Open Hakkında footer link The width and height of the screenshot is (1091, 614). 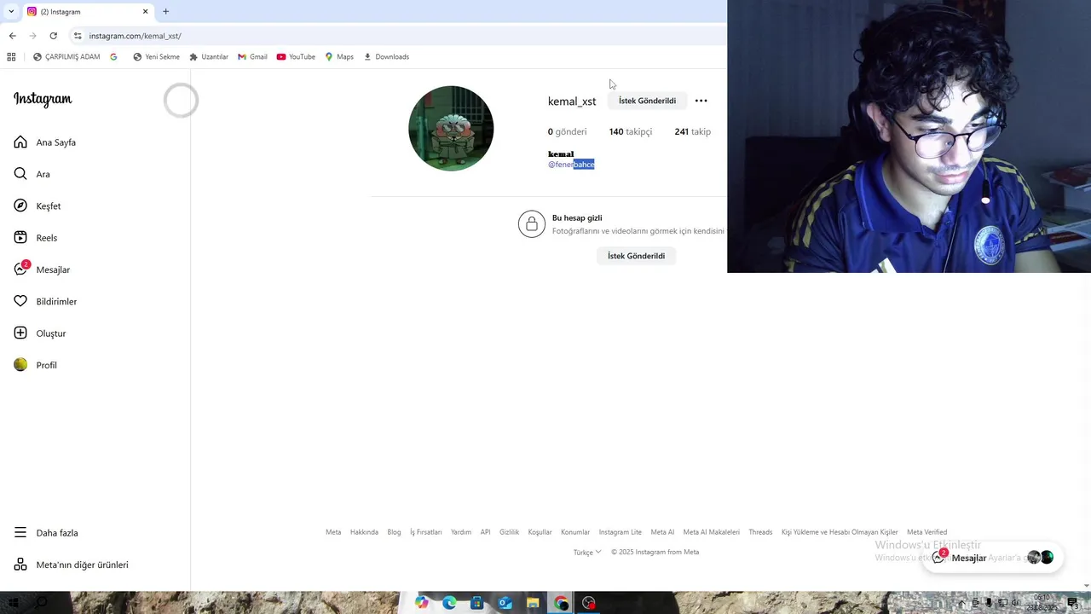(x=364, y=532)
